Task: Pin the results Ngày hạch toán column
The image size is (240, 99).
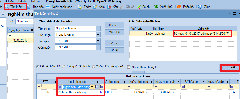Action: tap(179, 82)
